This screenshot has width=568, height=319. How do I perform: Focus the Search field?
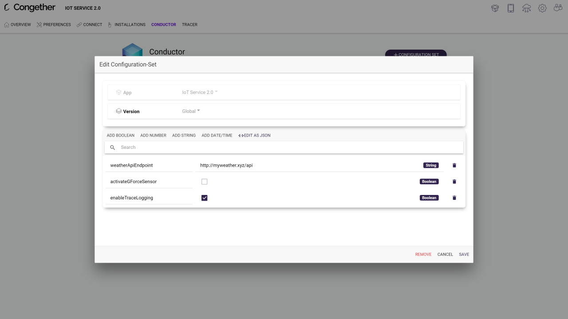coord(284,148)
